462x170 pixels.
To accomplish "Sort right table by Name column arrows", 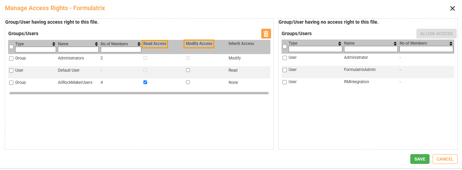I will [395, 44].
